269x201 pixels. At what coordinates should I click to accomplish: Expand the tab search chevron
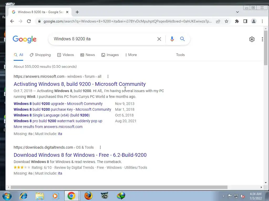tap(237, 12)
